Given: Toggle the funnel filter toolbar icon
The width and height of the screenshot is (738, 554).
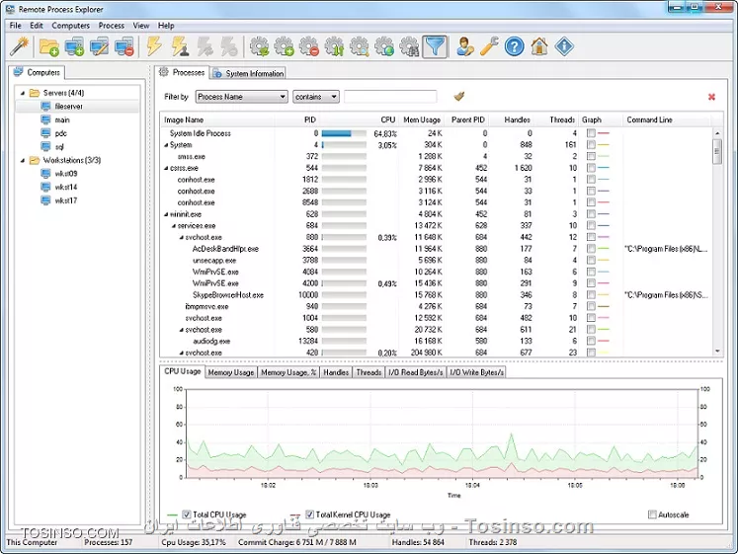Looking at the screenshot, I should click(435, 46).
